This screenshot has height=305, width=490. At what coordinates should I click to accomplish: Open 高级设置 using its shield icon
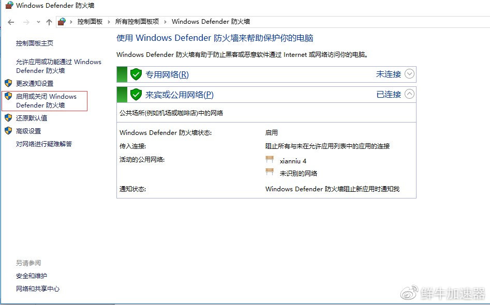pos(7,131)
